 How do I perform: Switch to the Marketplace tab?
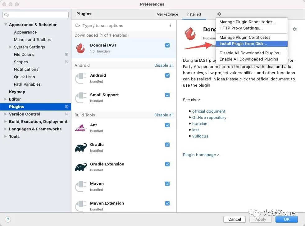(167, 14)
